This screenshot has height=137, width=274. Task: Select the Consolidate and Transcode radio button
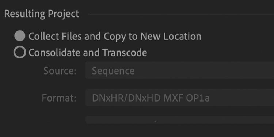click(x=20, y=52)
